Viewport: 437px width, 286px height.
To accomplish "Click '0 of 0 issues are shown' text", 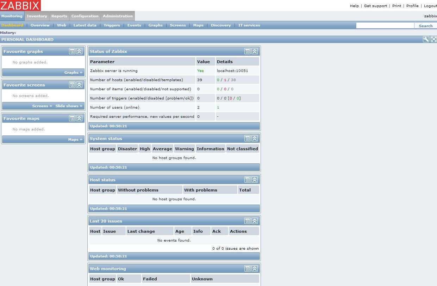I will [x=235, y=248].
